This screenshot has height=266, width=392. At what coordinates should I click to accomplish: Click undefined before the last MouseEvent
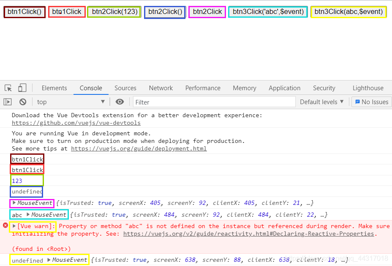click(27, 261)
